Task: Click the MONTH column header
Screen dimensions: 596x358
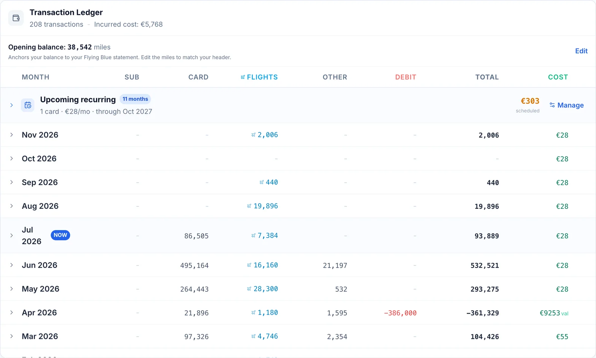Action: (35, 77)
